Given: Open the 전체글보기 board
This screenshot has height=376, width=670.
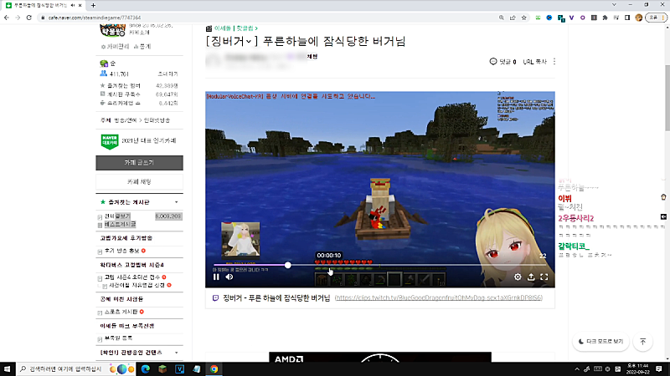Looking at the screenshot, I should pyautogui.click(x=117, y=216).
